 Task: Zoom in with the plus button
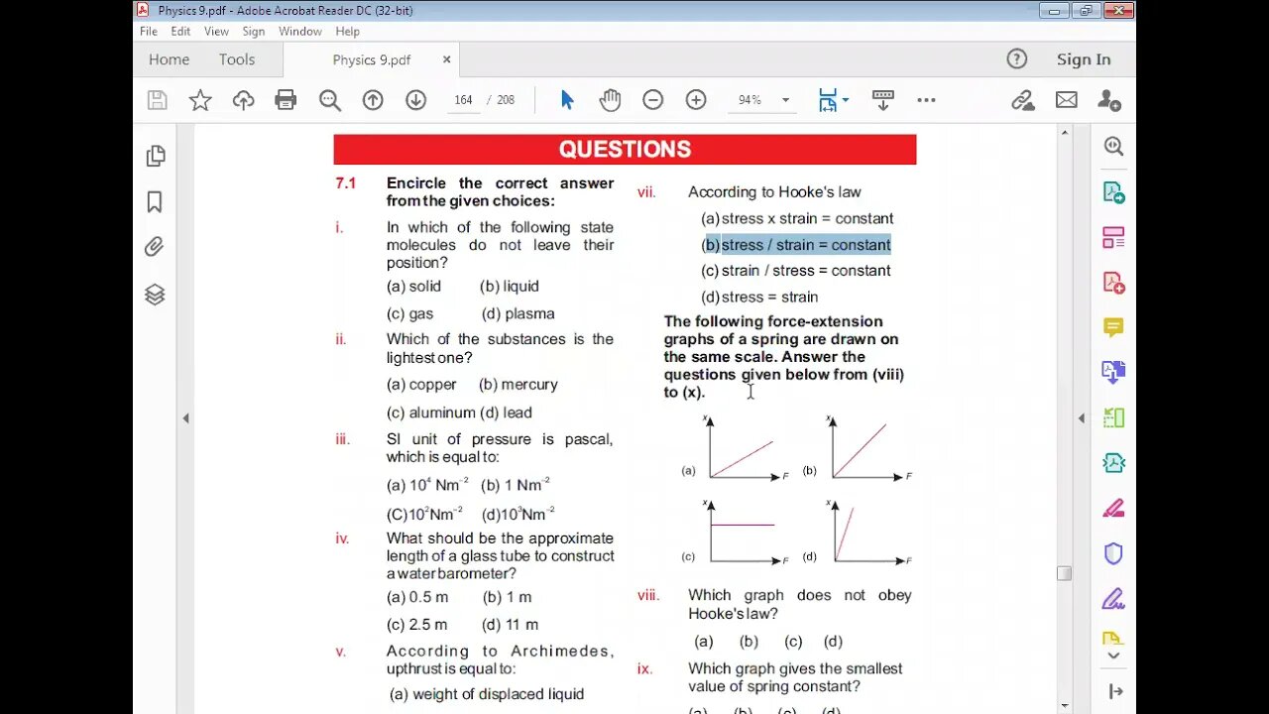(x=696, y=100)
